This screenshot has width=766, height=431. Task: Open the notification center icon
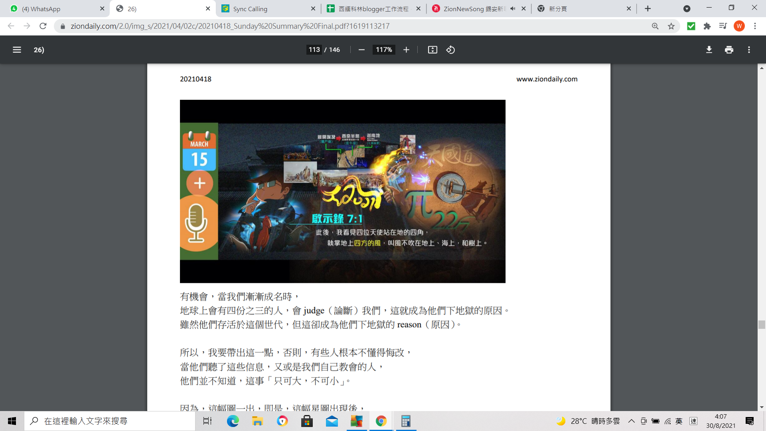(x=750, y=421)
